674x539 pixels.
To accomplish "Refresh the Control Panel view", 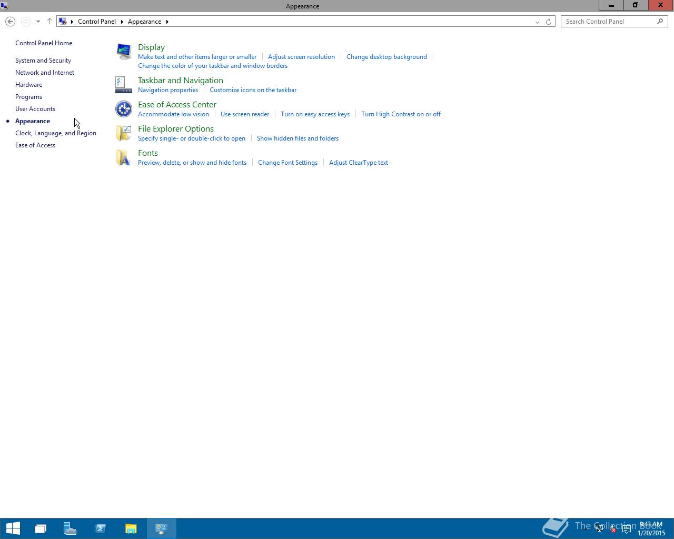I will [549, 22].
